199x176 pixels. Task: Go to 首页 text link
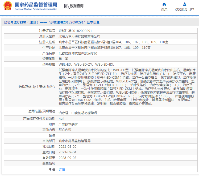pyautogui.click(x=164, y=9)
